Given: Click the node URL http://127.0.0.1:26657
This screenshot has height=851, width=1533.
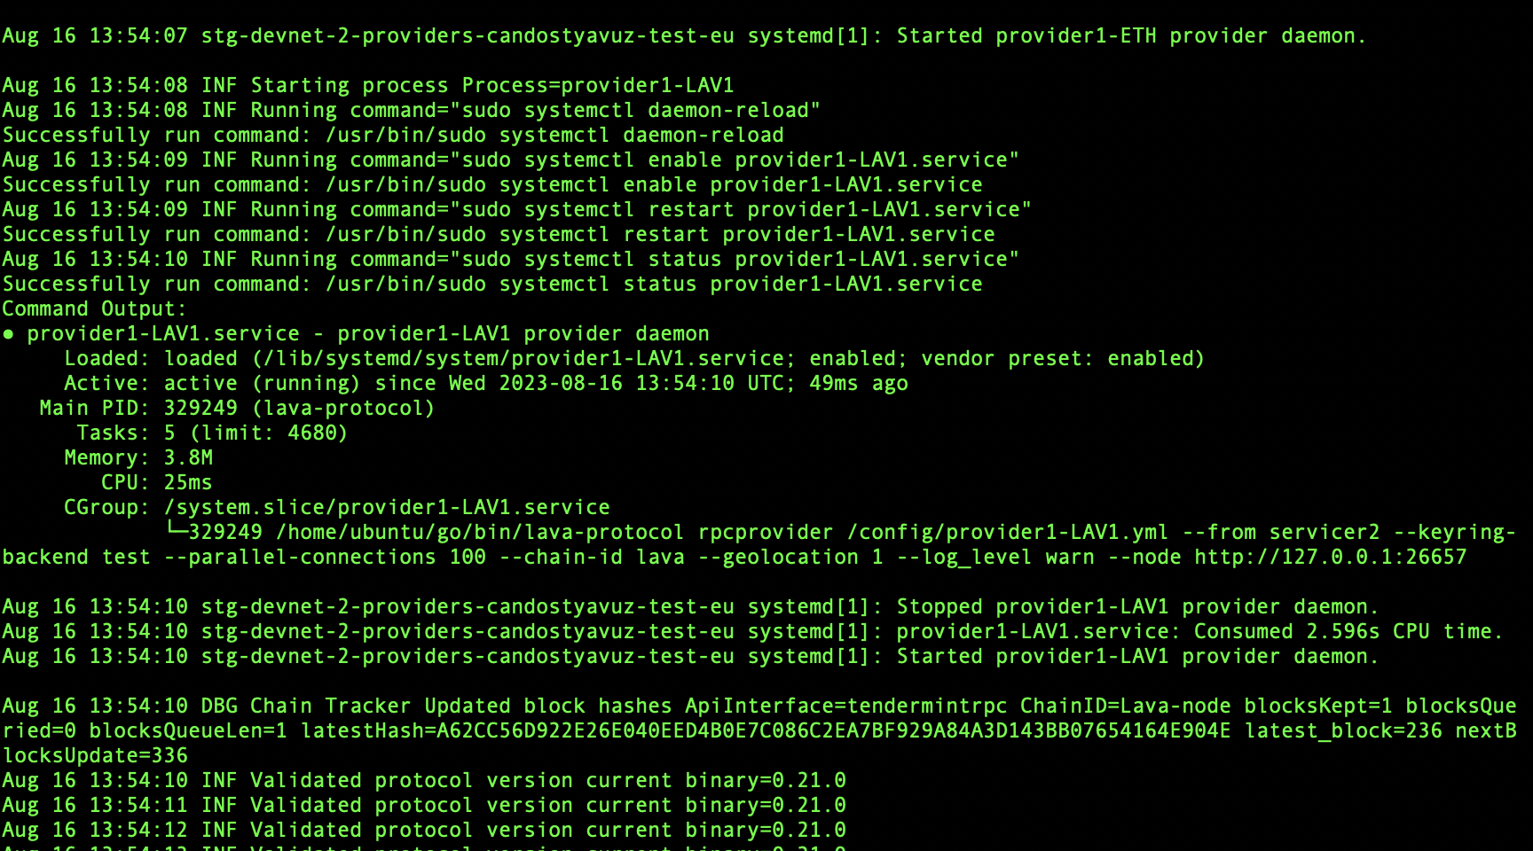Looking at the screenshot, I should pyautogui.click(x=1330, y=557).
